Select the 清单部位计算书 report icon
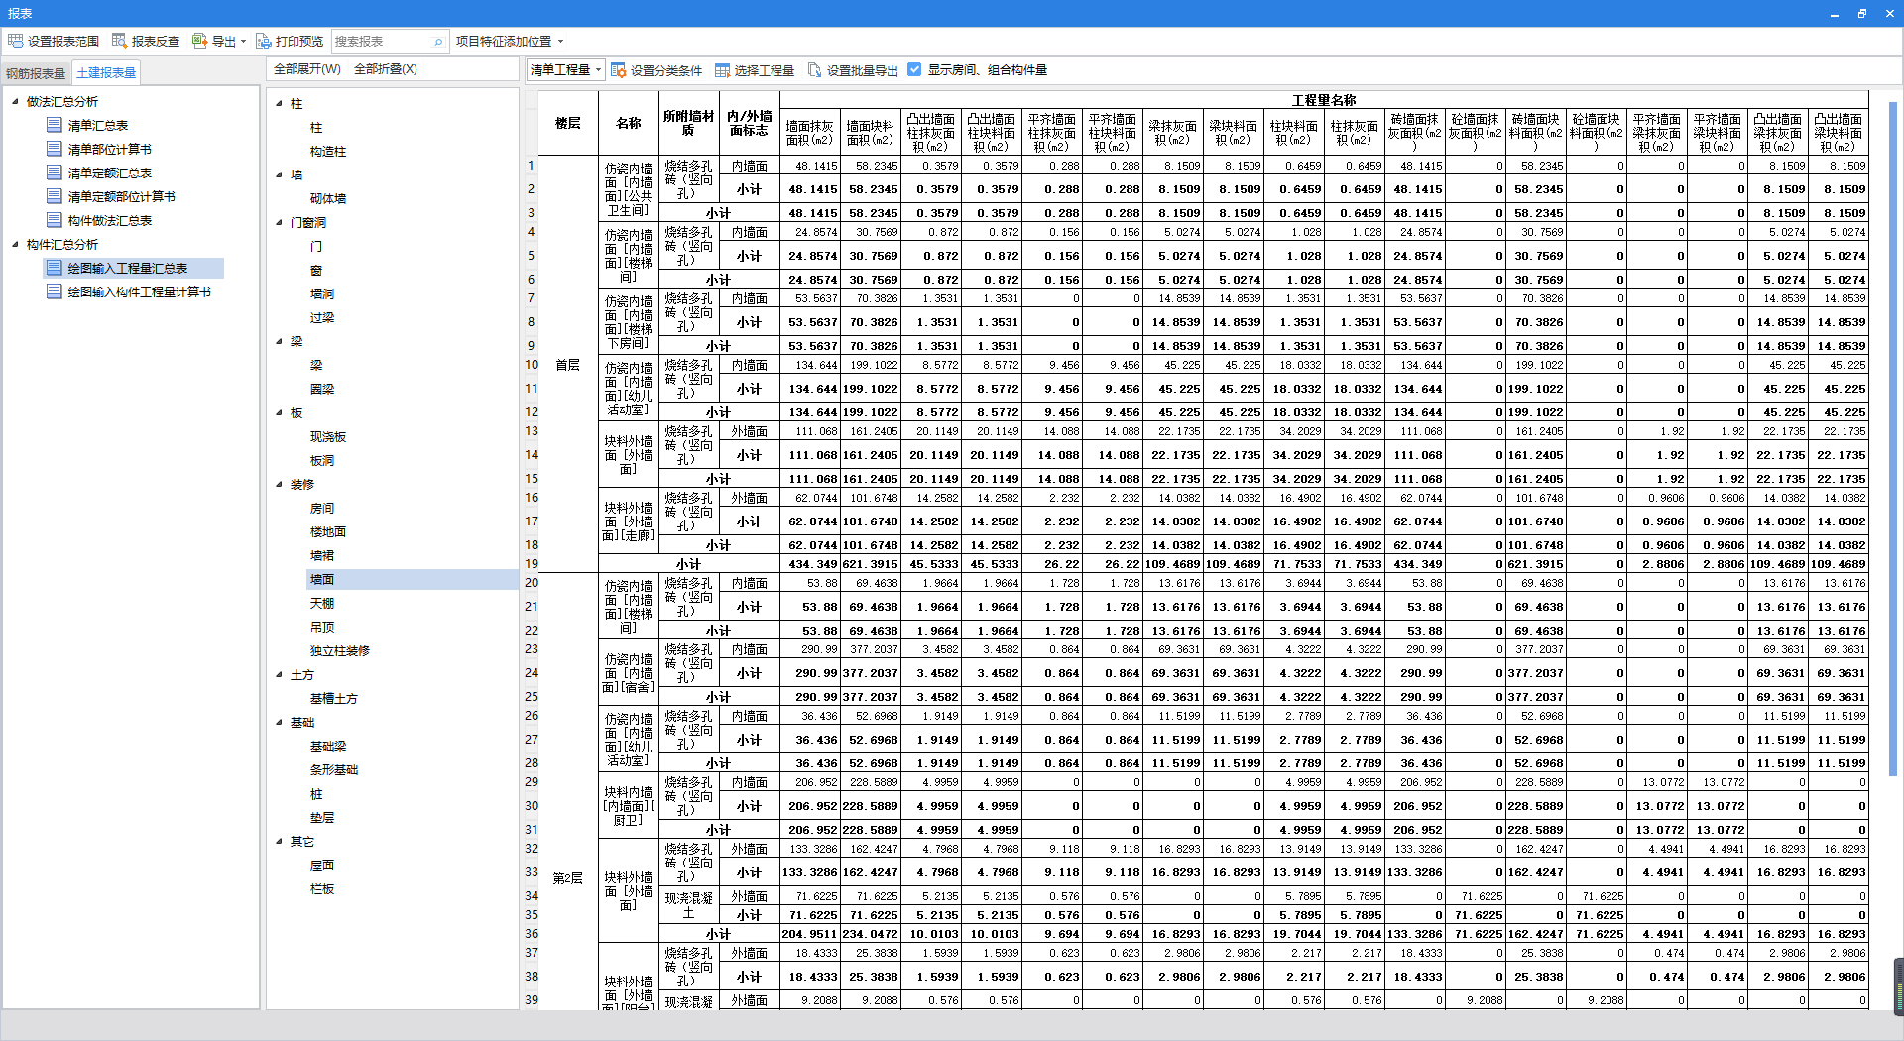 click(x=55, y=149)
